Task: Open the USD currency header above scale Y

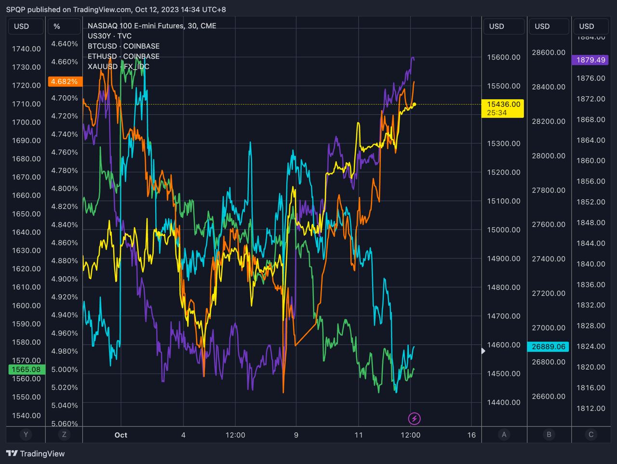Action: pos(22,26)
